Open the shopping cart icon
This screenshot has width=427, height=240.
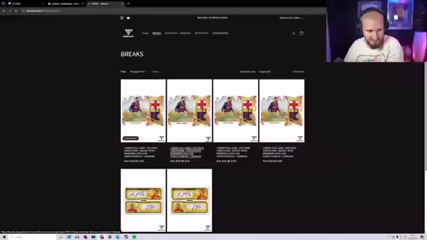pos(302,33)
